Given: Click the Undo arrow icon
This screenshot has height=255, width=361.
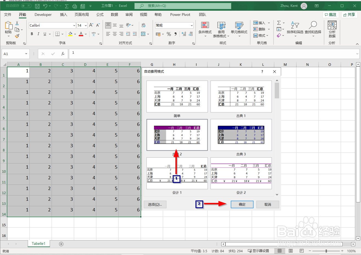Looking at the screenshot, I should coord(45,6).
